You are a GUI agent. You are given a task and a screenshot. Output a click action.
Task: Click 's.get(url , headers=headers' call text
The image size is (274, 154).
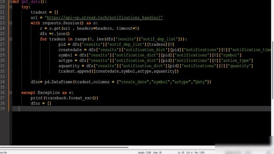pos(80,28)
